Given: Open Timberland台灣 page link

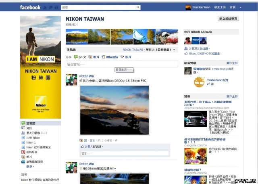Looking at the screenshot, I should [218, 80].
